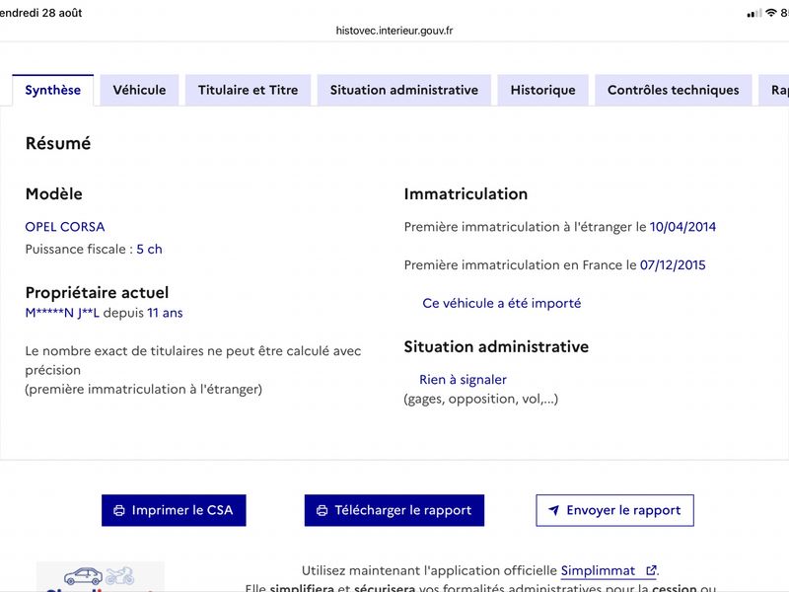This screenshot has width=789, height=592.
Task: Tap the Wi-Fi status icon
Action: point(771,13)
